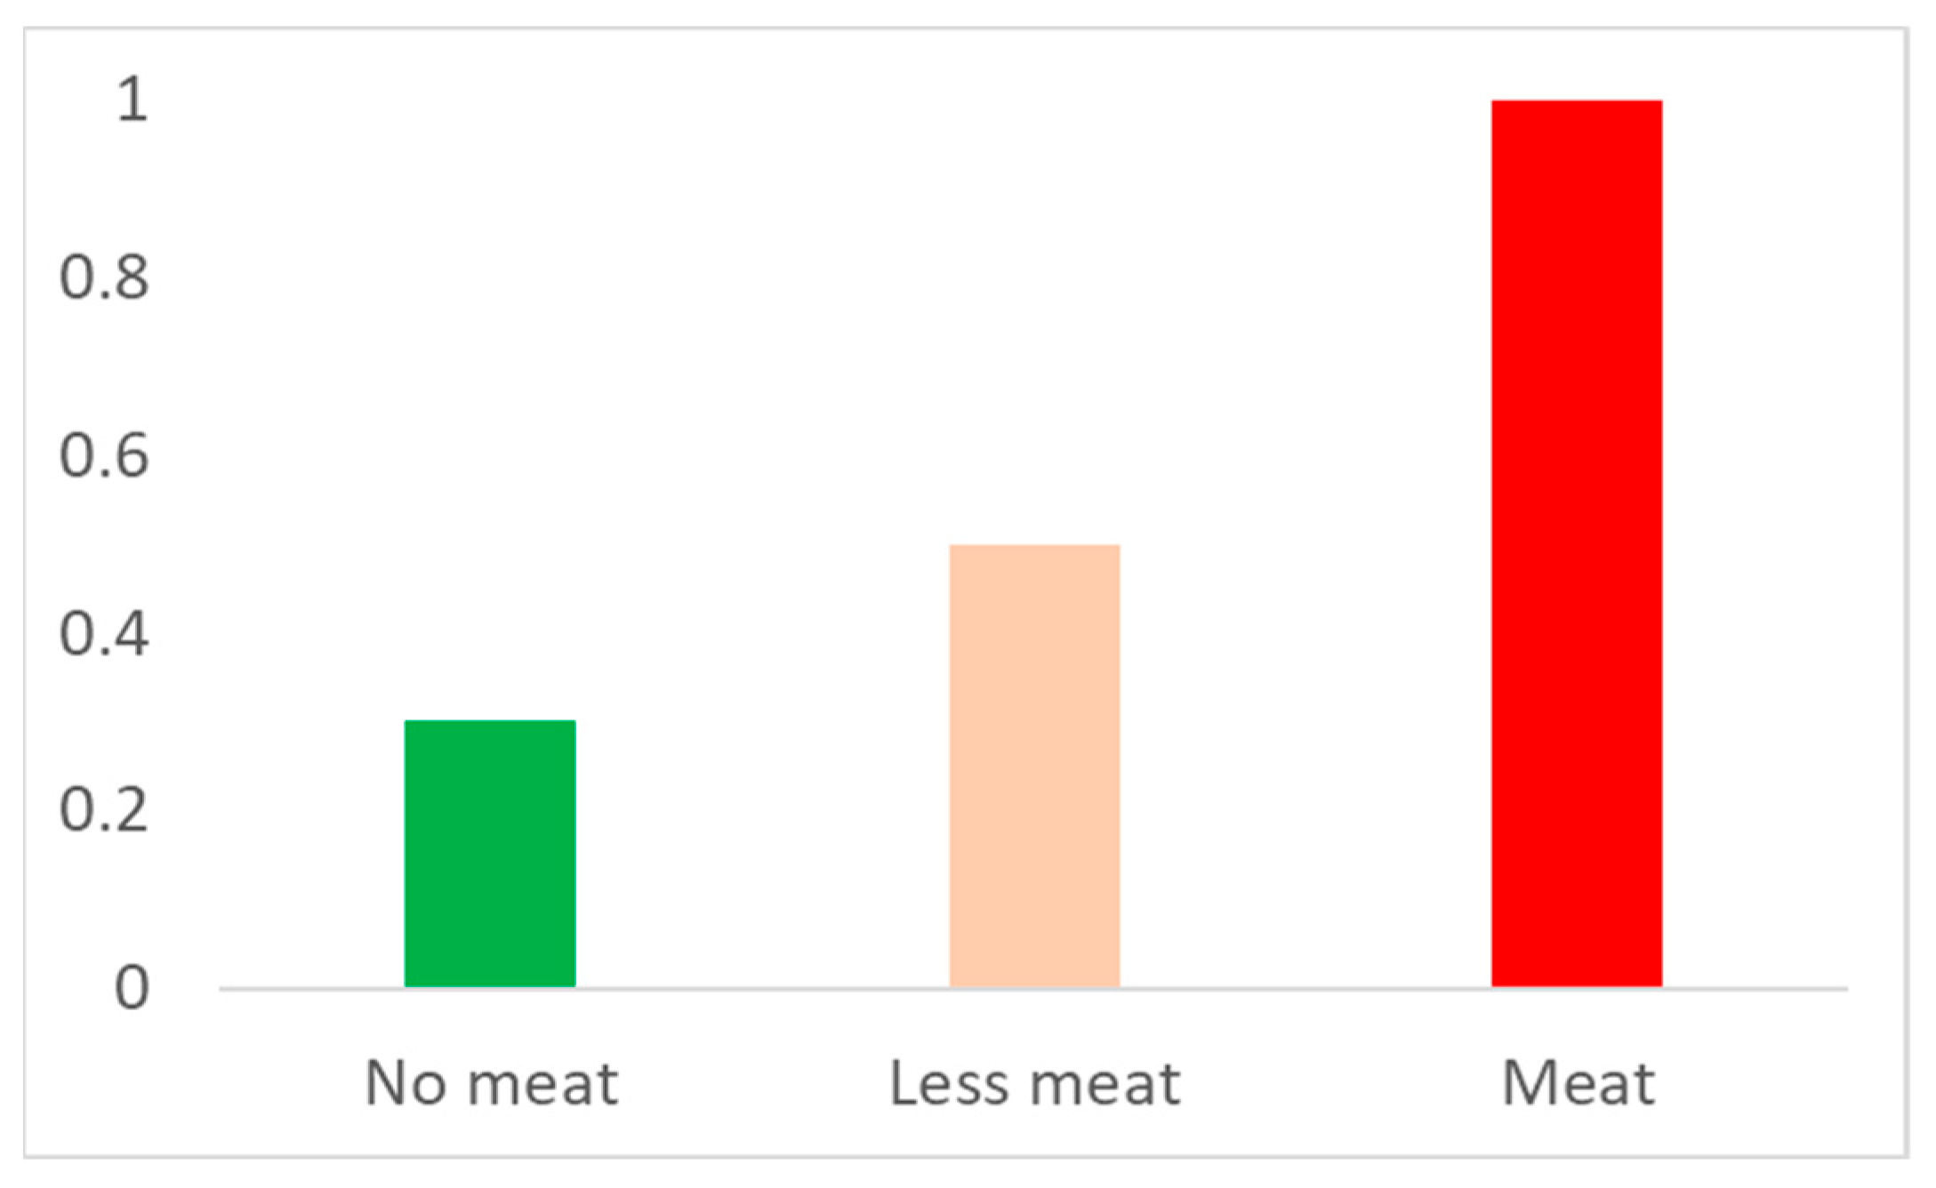
Task: Click gap between peach and red bars
Action: point(1305,711)
